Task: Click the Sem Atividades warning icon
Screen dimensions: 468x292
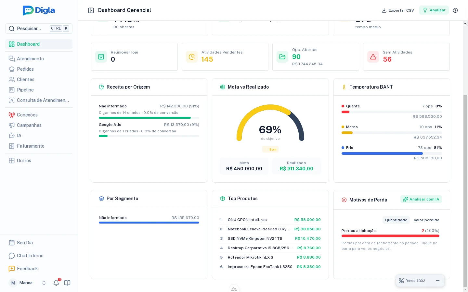Action: pos(373,57)
